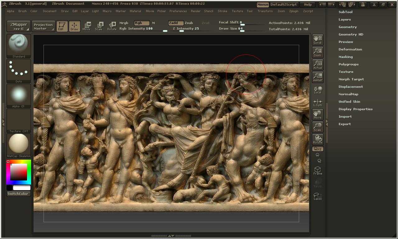This screenshot has height=239, width=398.
Task: Adjust the Rgb Intensity slider
Action: tap(143, 29)
